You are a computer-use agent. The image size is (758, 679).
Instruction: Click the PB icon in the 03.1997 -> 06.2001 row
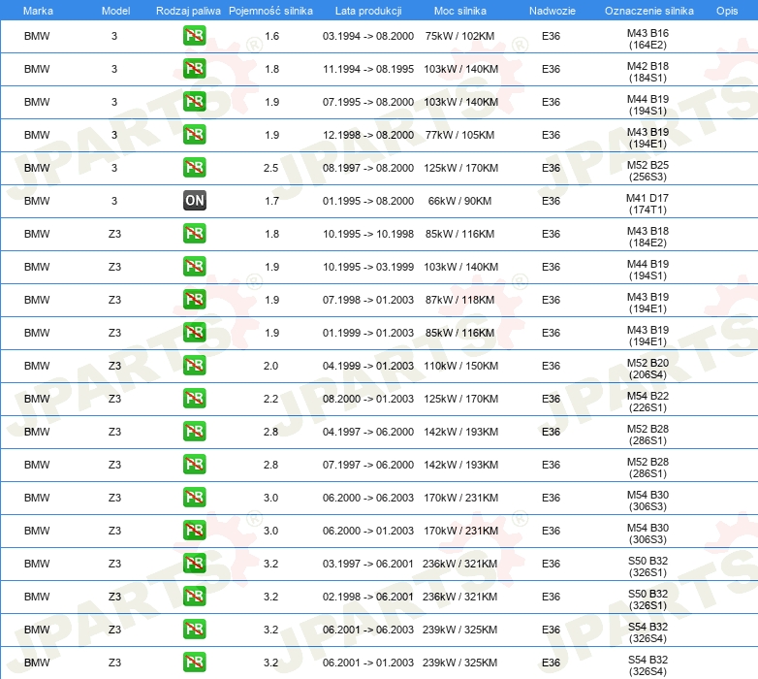pyautogui.click(x=194, y=564)
